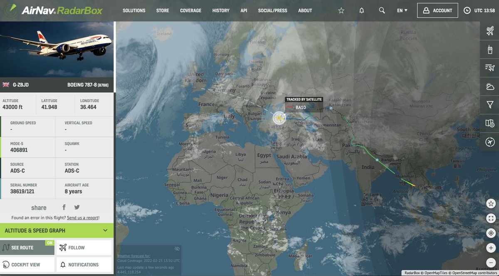This screenshot has height=276, width=499.
Task: Expand the ALTITUDE & SPEED GRAPH panel
Action: click(x=57, y=230)
